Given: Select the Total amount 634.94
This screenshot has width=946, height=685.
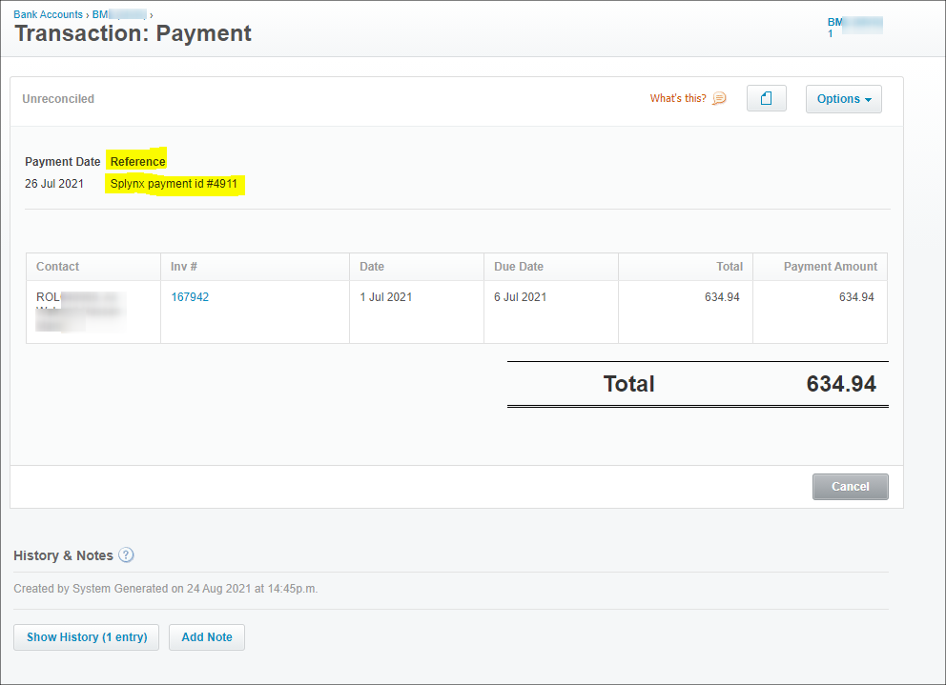Looking at the screenshot, I should [x=841, y=384].
